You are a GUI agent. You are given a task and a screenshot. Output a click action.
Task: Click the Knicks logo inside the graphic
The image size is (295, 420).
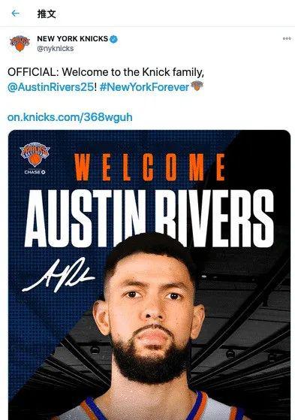click(35, 155)
